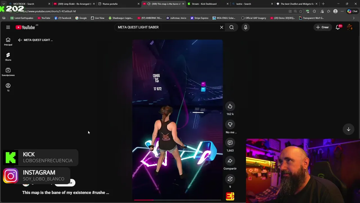Show more bookmarks with the chevron
The height and width of the screenshot is (203, 360).
(354, 18)
